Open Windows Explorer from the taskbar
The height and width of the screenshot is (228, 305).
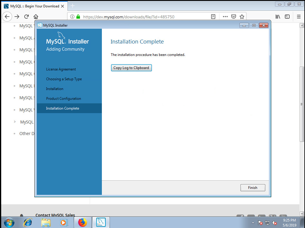(46, 222)
